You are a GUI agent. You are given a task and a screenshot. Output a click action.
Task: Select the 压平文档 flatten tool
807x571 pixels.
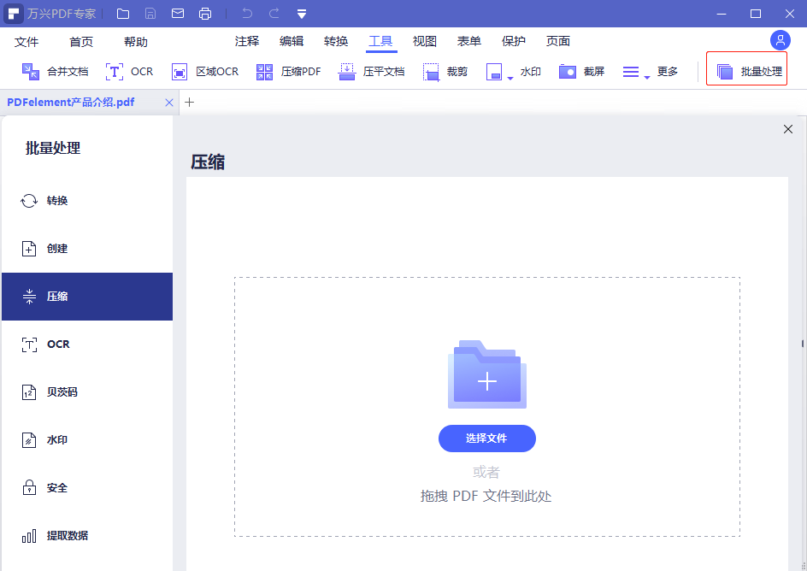click(371, 71)
